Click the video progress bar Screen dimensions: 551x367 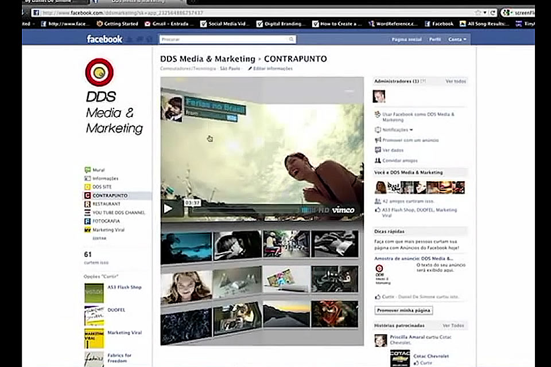click(245, 212)
